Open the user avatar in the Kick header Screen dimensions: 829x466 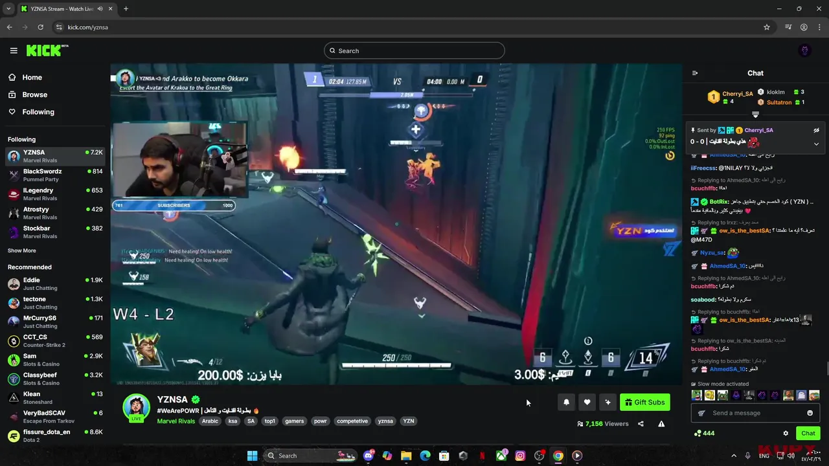(805, 50)
